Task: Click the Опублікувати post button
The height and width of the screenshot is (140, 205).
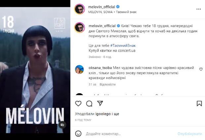Action: (x=190, y=134)
